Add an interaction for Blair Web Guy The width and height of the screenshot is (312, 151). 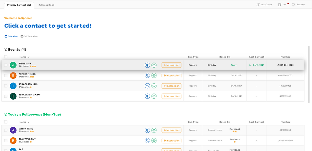click(x=171, y=141)
